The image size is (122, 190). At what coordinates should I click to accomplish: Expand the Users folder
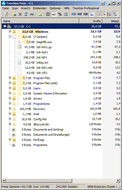(10, 88)
